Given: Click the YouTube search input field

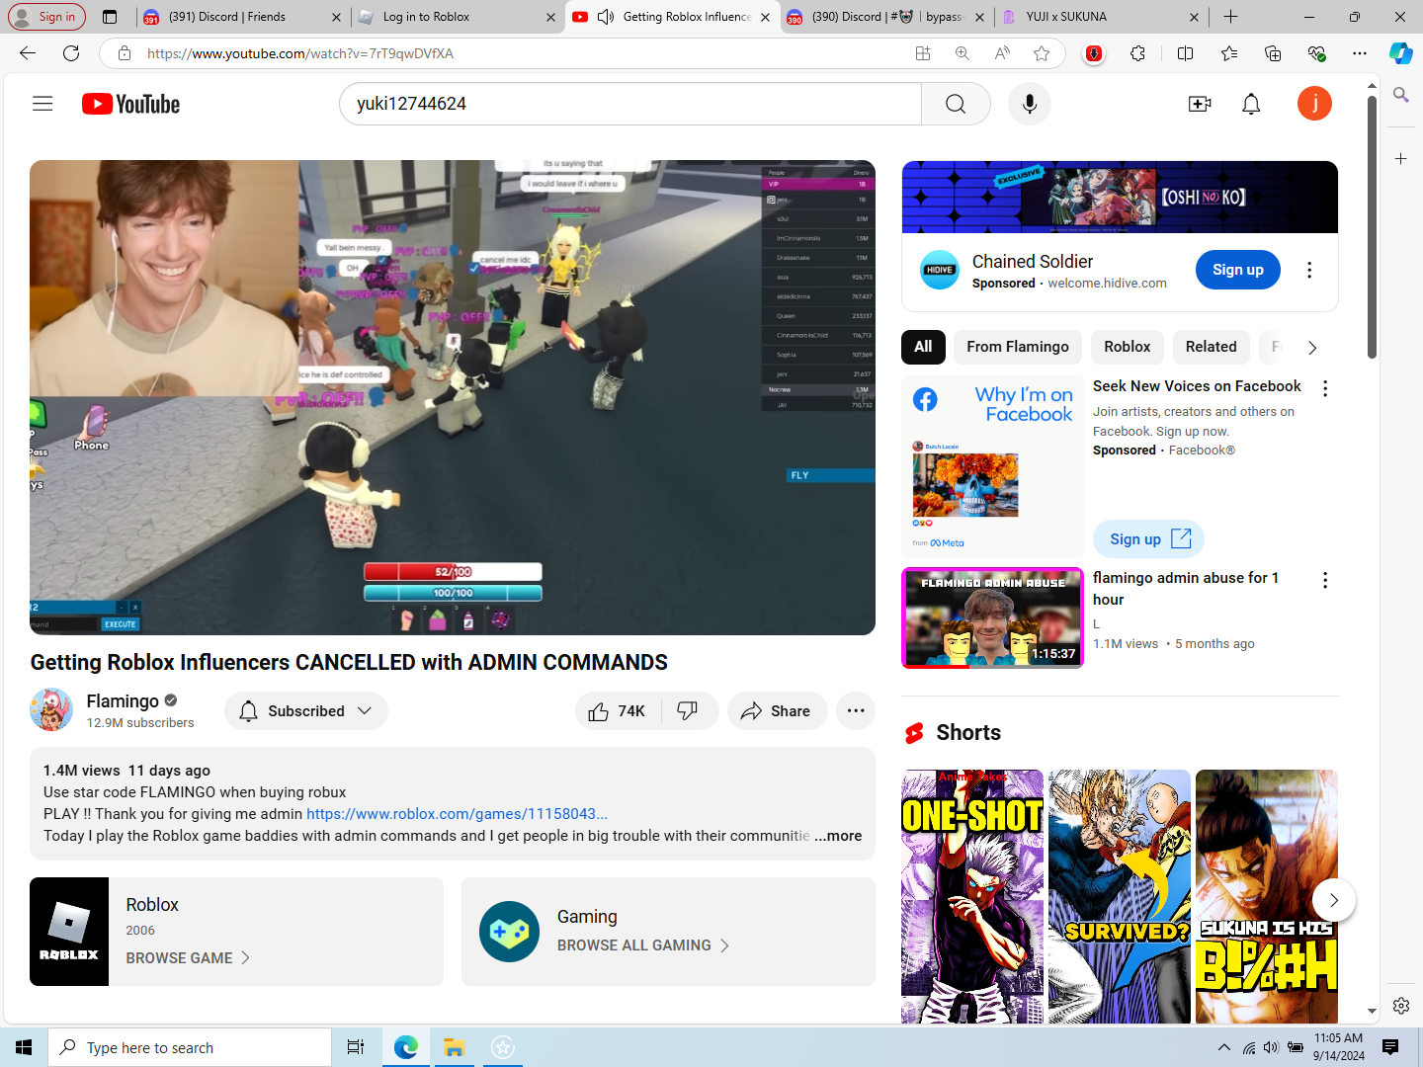Looking at the screenshot, I should tap(630, 104).
